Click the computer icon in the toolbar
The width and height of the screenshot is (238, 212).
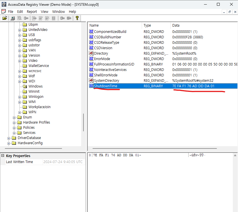click(13, 18)
